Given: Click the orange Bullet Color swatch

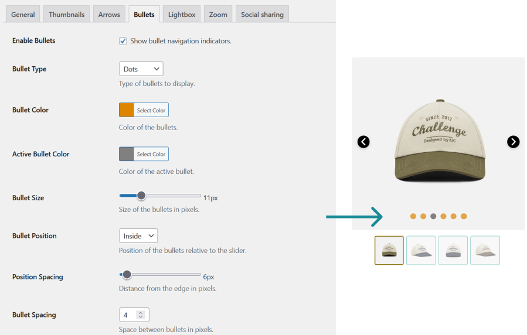Looking at the screenshot, I should point(127,110).
